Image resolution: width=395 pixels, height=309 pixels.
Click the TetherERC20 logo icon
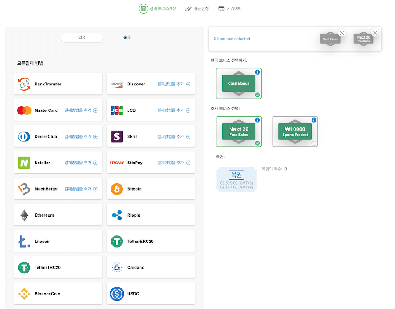(117, 242)
